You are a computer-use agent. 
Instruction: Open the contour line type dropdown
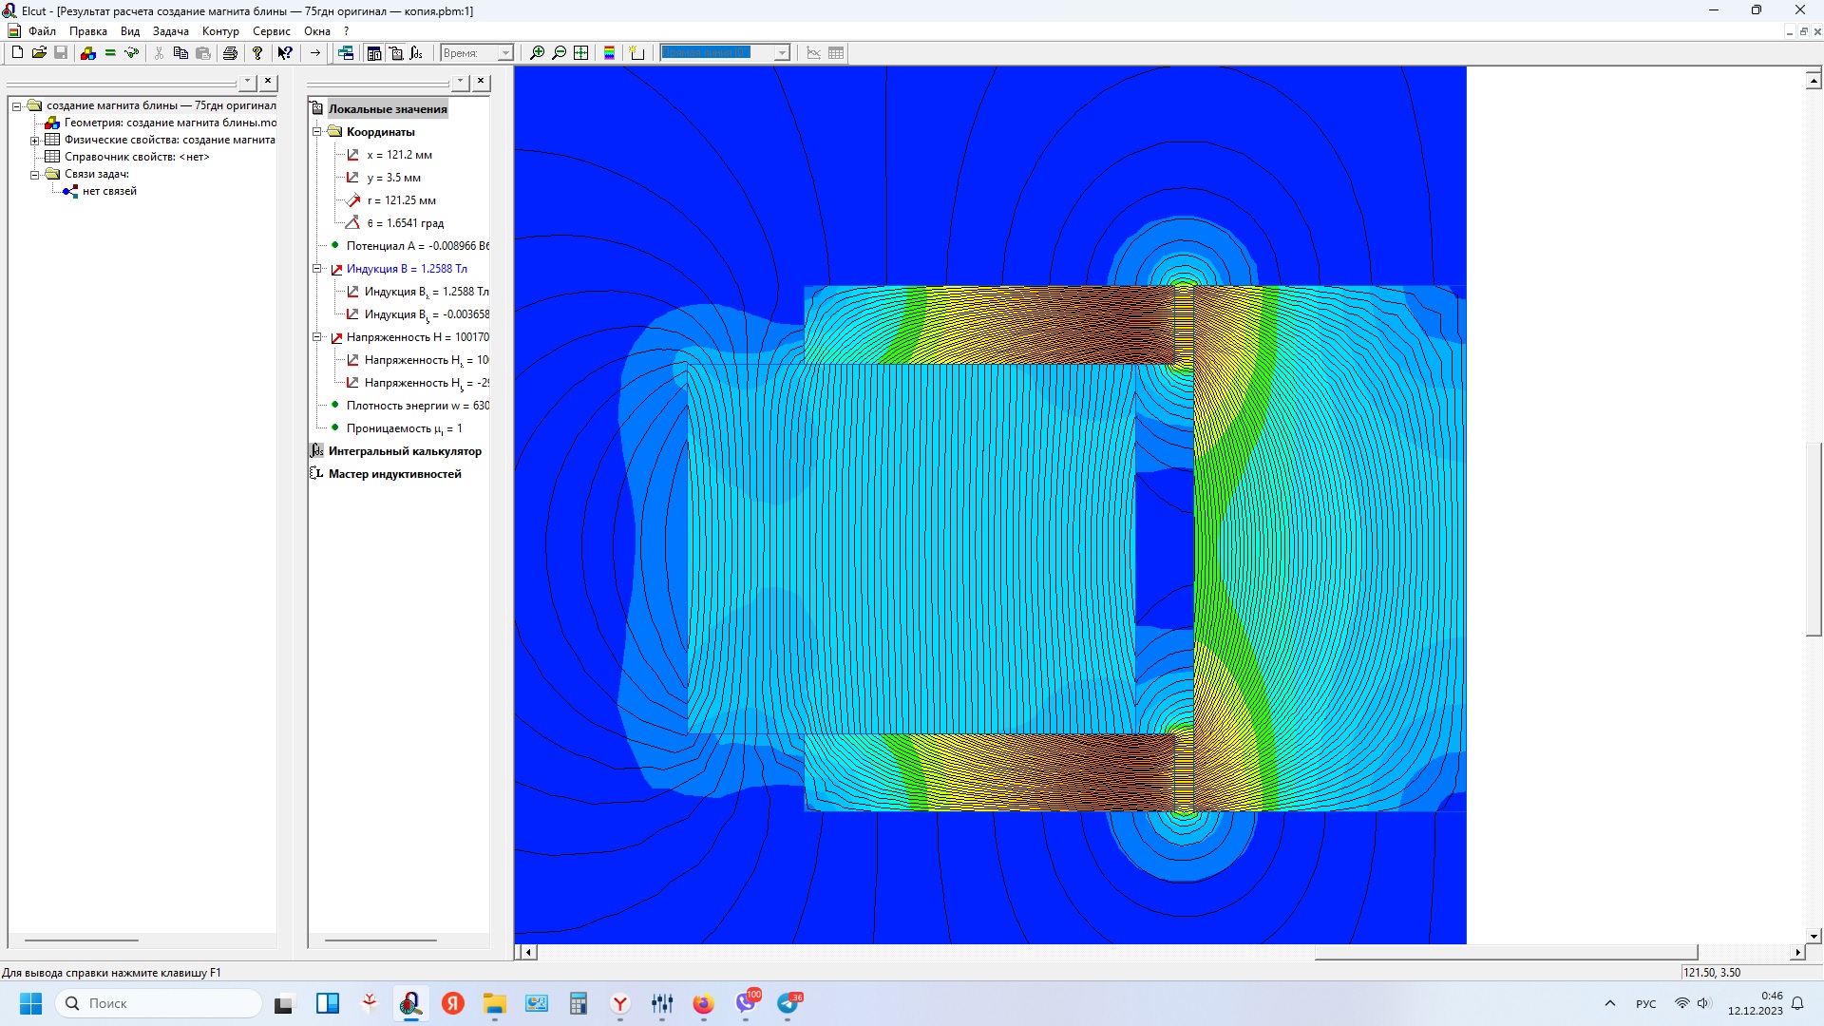(781, 53)
